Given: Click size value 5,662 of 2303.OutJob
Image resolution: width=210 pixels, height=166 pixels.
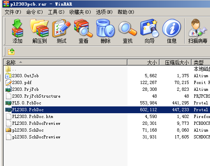Looking at the screenshot, I should (x=151, y=76).
